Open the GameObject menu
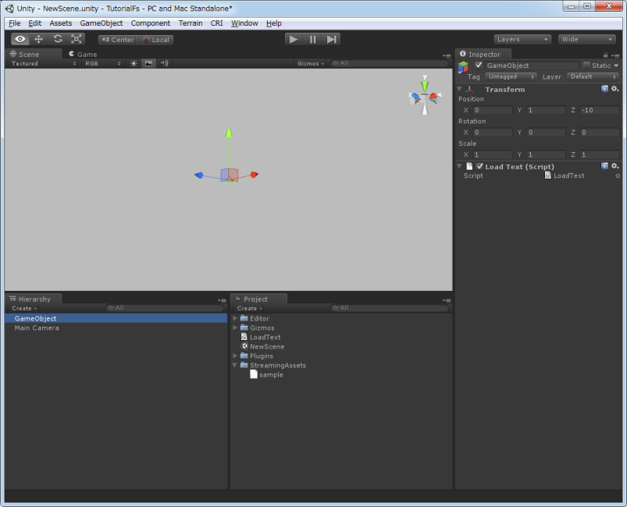This screenshot has height=507, width=627. click(x=102, y=23)
